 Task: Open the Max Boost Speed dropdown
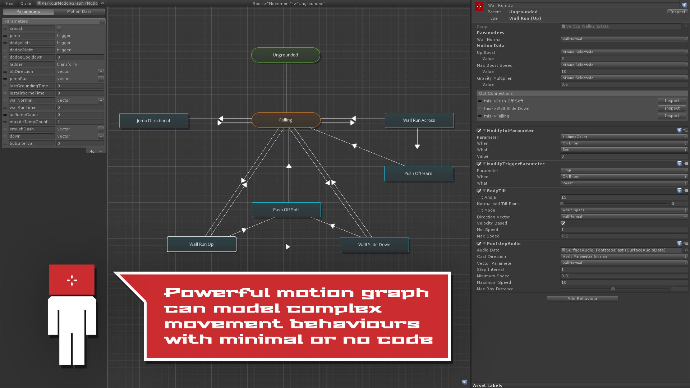click(624, 65)
